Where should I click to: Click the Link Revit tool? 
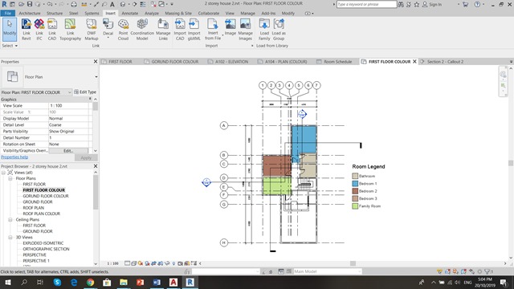click(x=27, y=30)
